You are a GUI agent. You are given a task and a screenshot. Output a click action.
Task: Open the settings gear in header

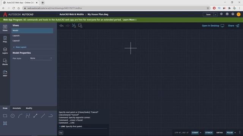pos(221,14)
